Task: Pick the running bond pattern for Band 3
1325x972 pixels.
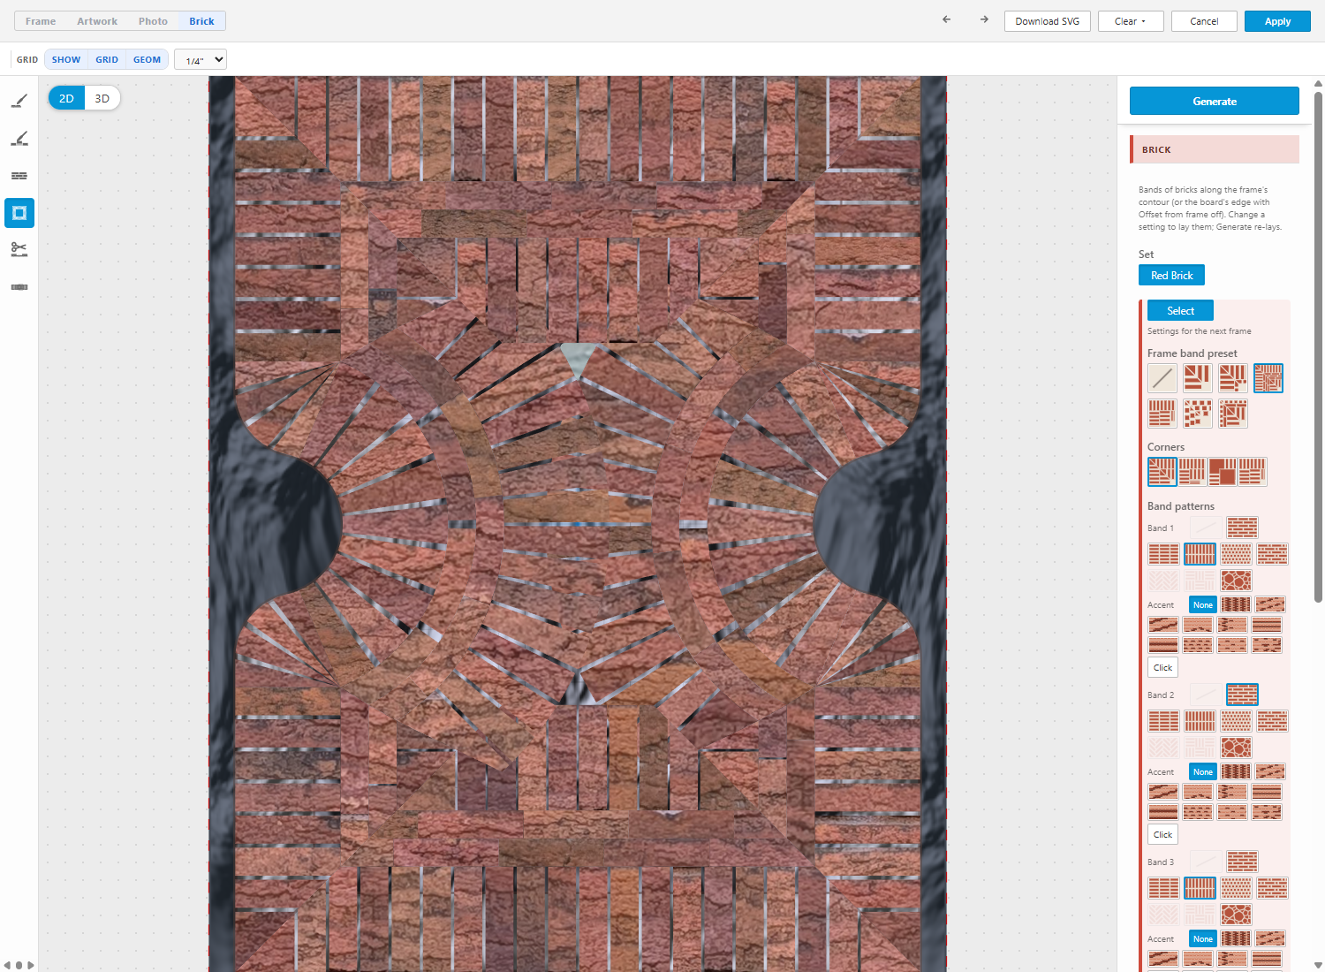Action: (x=1242, y=862)
